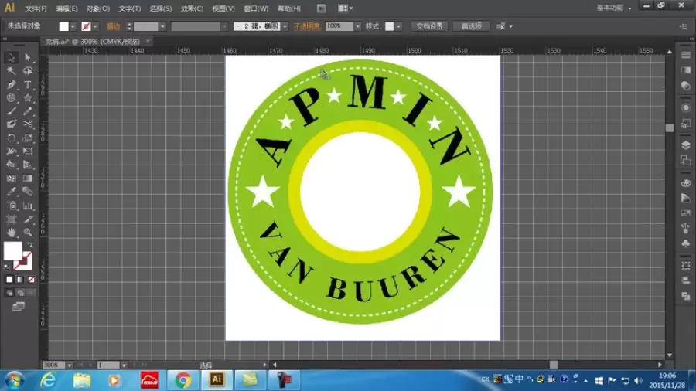The width and height of the screenshot is (696, 391).
Task: Open the Symbols panel icon
Action: point(685,243)
